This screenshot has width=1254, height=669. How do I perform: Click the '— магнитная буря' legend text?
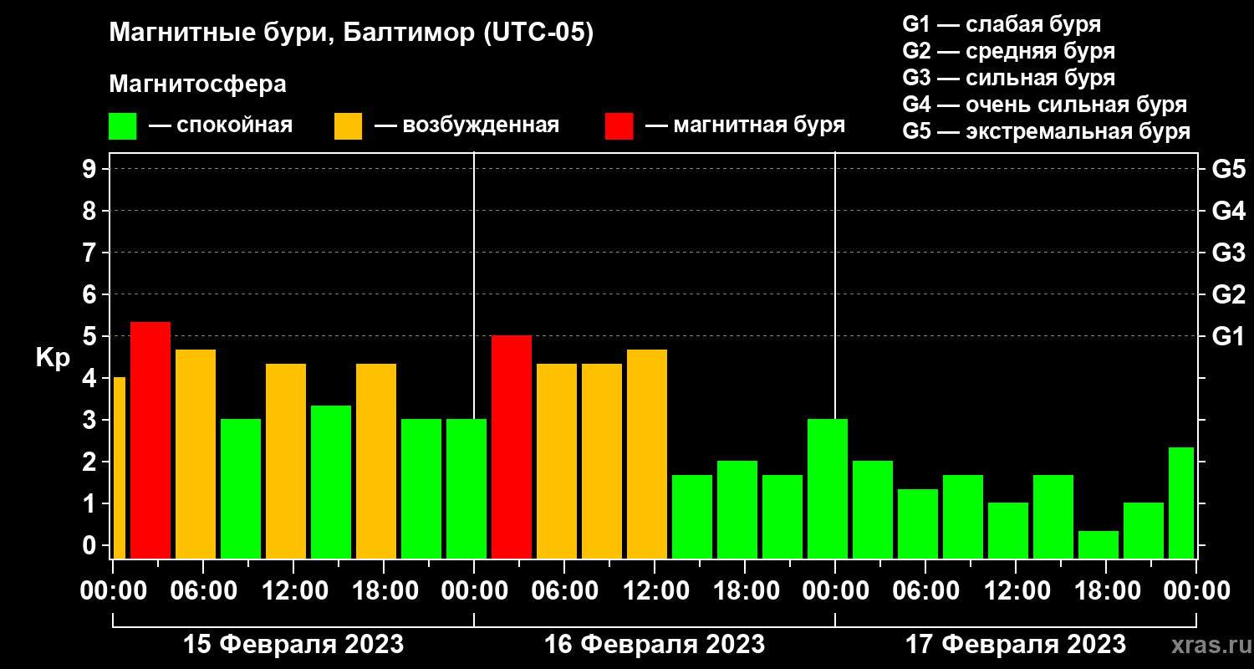[746, 126]
